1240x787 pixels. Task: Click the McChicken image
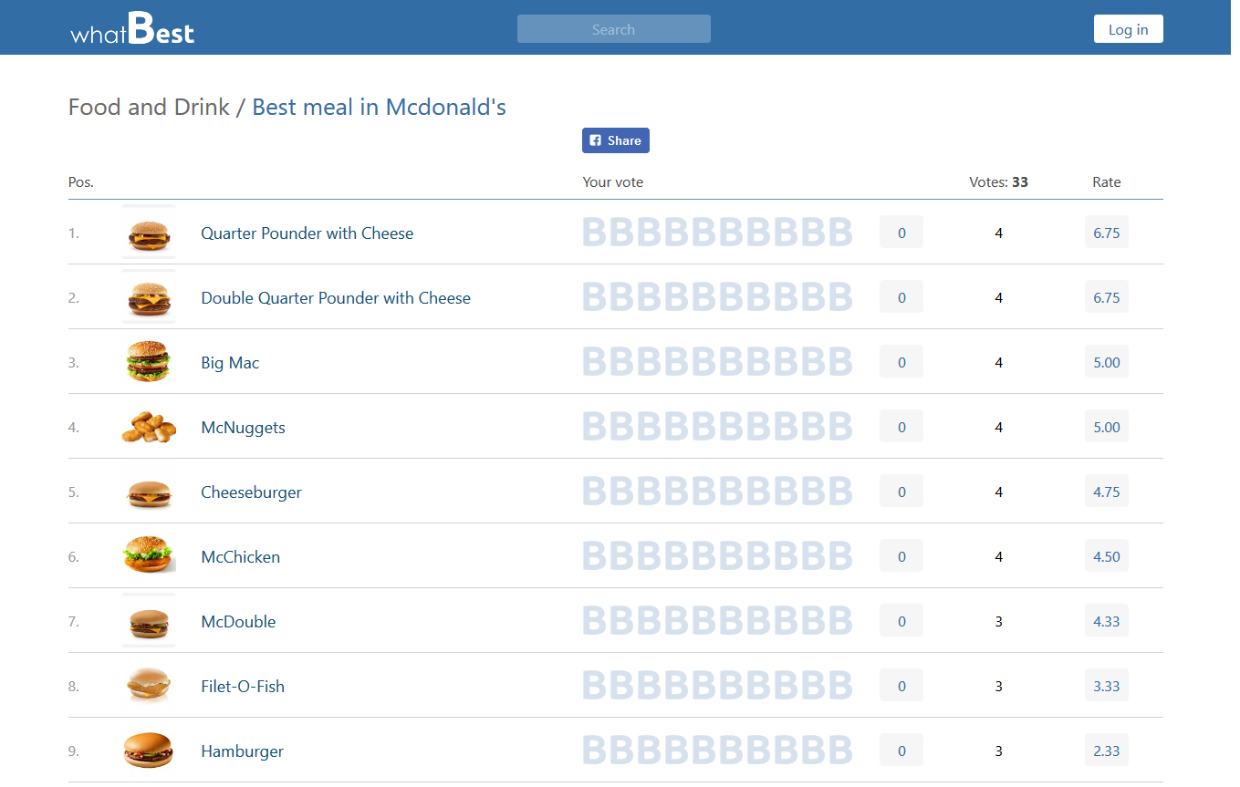click(149, 555)
